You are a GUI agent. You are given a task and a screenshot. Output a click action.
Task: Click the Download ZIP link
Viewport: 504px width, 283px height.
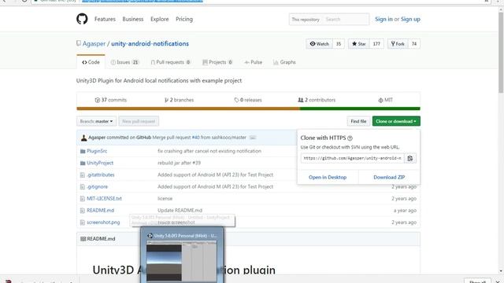point(389,177)
